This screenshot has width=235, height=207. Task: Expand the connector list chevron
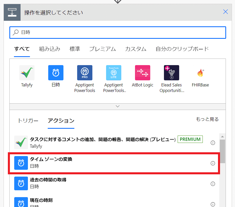pos(118,106)
